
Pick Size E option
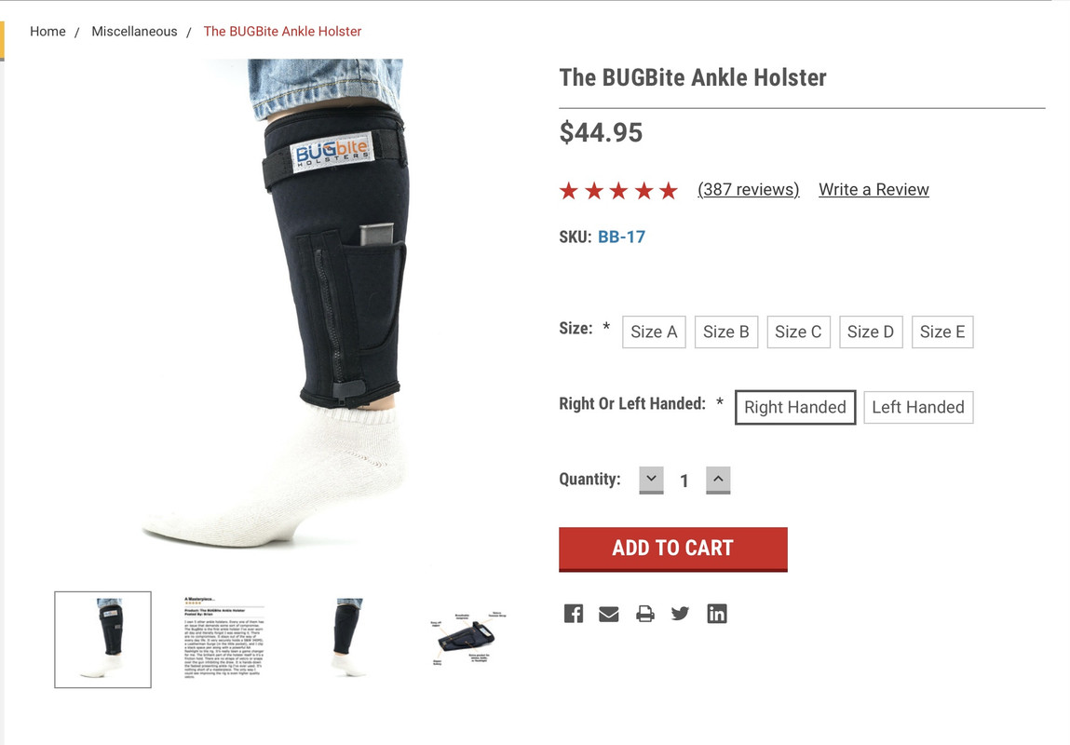point(942,332)
